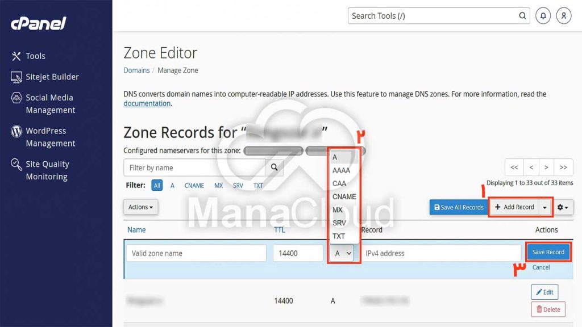The width and height of the screenshot is (582, 327).
Task: Open the Actions dropdown menu
Action: point(140,207)
